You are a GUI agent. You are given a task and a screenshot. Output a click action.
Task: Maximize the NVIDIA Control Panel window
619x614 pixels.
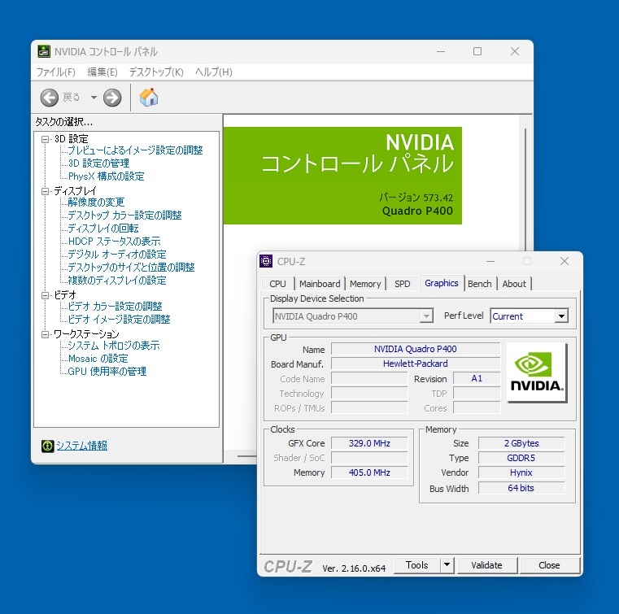(x=477, y=51)
